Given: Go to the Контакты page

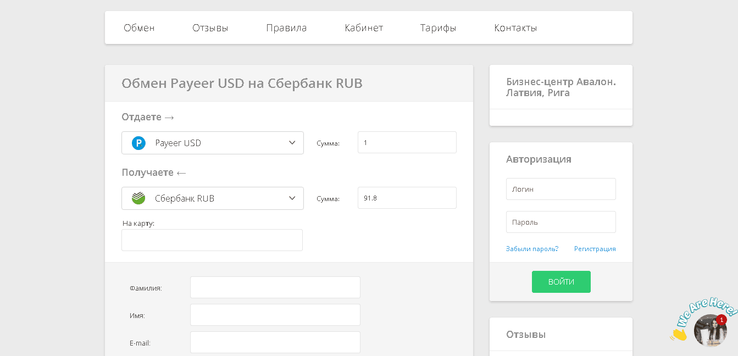Looking at the screenshot, I should pyautogui.click(x=515, y=27).
